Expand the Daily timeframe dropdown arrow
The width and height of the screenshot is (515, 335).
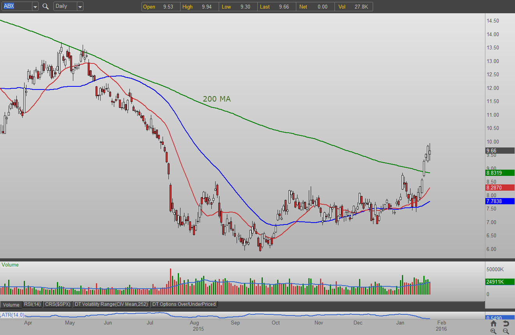pyautogui.click(x=80, y=7)
